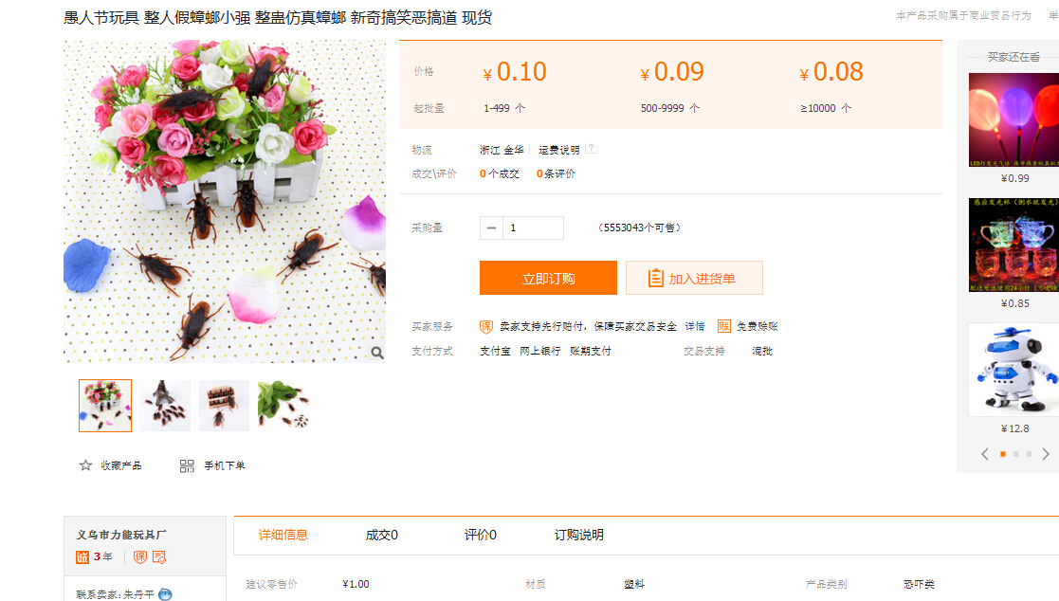
Task: Select the second product thumbnail image
Action: pos(165,406)
